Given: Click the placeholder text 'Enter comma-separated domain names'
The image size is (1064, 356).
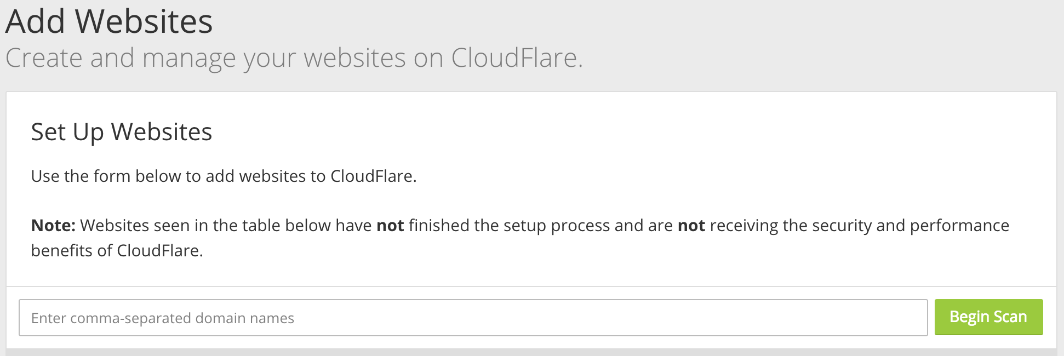Looking at the screenshot, I should click(x=163, y=318).
